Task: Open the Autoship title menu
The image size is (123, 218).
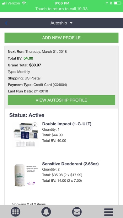Action: click(x=59, y=23)
